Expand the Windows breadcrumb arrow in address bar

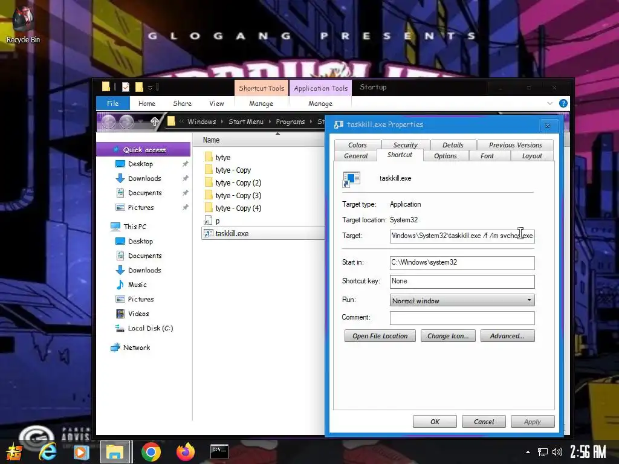(x=222, y=121)
